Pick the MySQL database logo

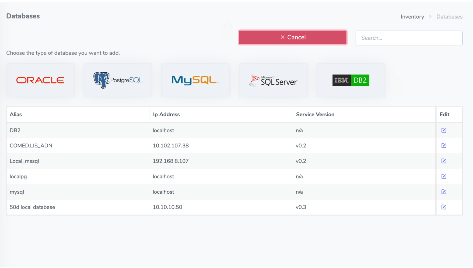[x=195, y=80]
